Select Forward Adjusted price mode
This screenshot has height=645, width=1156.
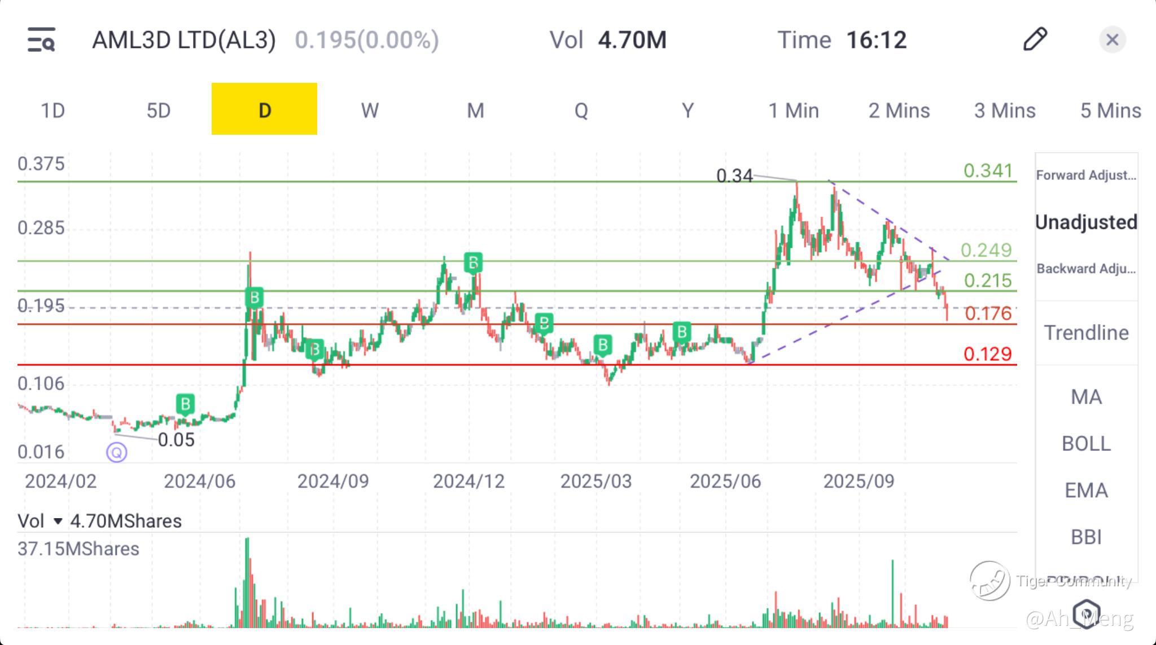[x=1086, y=175]
